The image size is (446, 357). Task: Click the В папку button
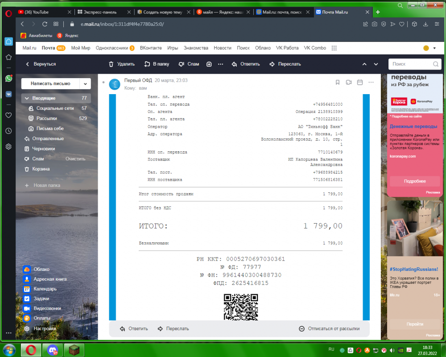157,64
